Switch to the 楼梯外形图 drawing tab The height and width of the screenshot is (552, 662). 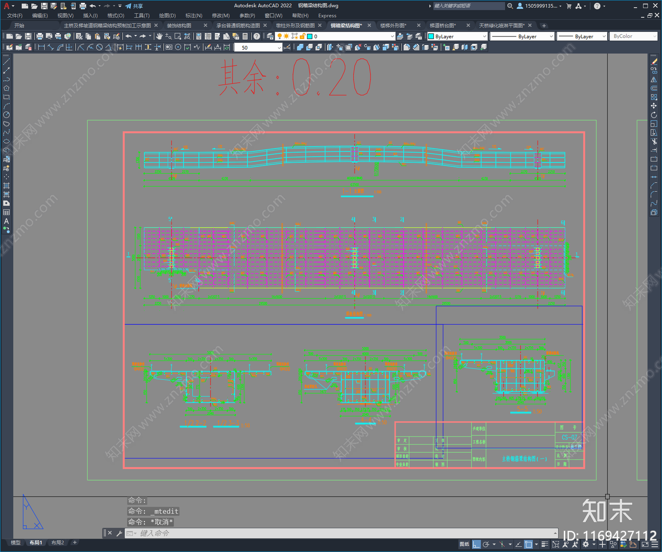pos(393,25)
